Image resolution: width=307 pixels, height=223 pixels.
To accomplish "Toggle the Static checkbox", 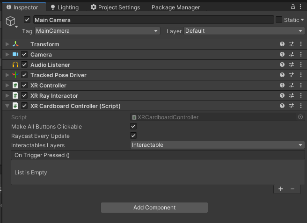I will pos(279,20).
